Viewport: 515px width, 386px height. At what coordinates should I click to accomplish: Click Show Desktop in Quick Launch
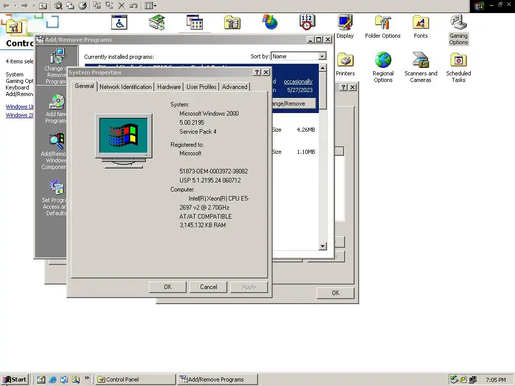pyautogui.click(x=41, y=379)
